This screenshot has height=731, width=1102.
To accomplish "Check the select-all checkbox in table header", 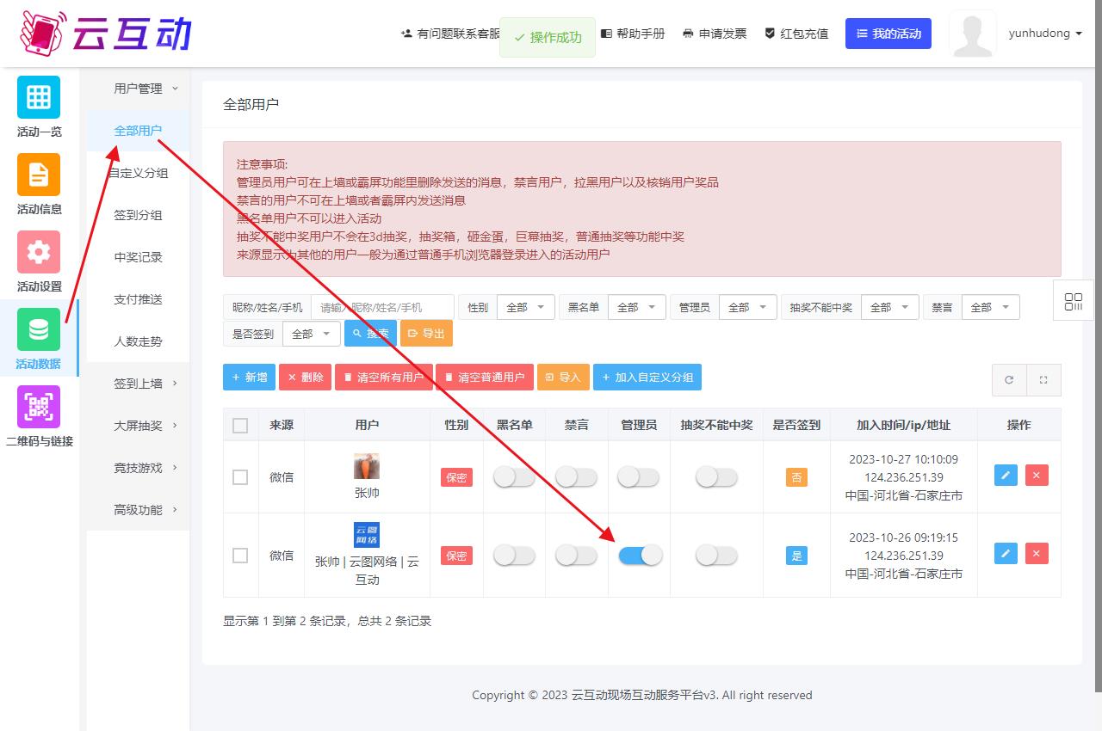I will [x=240, y=426].
